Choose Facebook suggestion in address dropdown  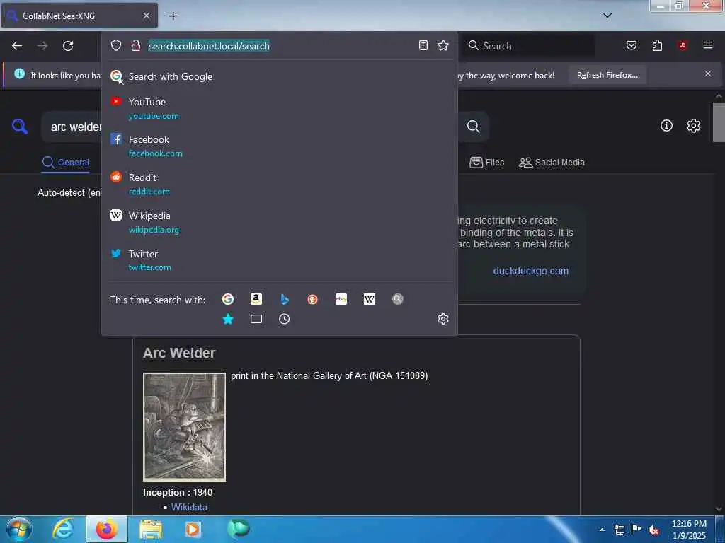tap(279, 146)
